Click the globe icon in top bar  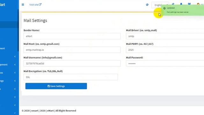pyautogui.click(x=147, y=5)
